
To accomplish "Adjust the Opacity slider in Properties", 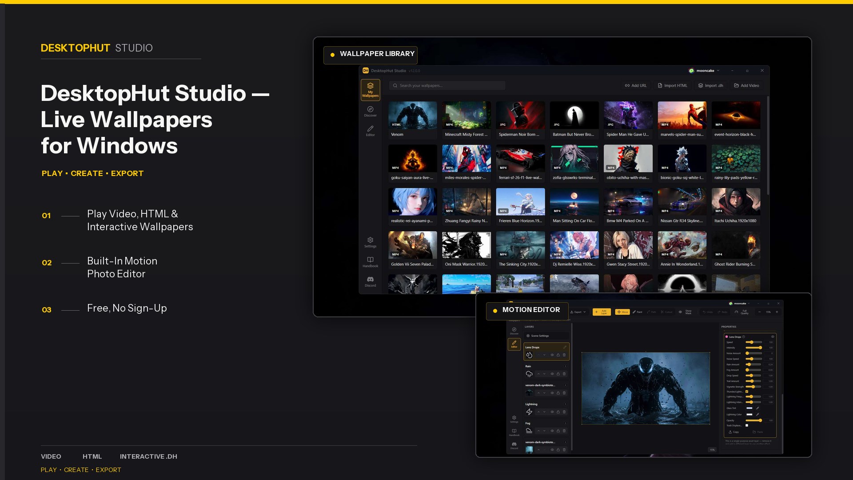I will 753,420.
